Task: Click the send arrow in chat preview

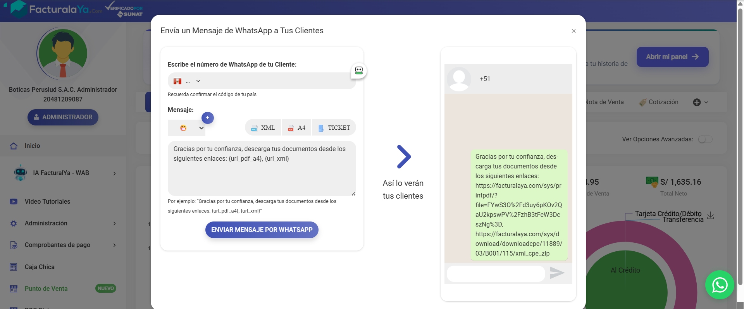Action: click(557, 273)
